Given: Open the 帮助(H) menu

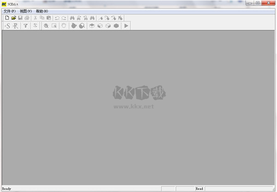Looking at the screenshot, I should tap(42, 12).
